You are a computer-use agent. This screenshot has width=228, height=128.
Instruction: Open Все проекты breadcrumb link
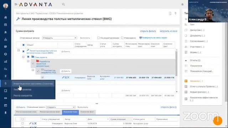(22, 14)
